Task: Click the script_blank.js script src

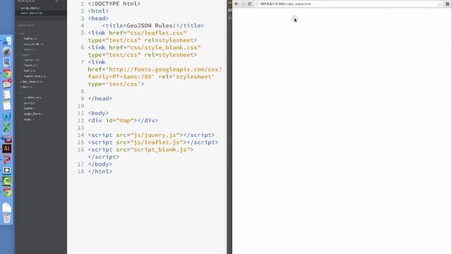Action: coord(160,150)
